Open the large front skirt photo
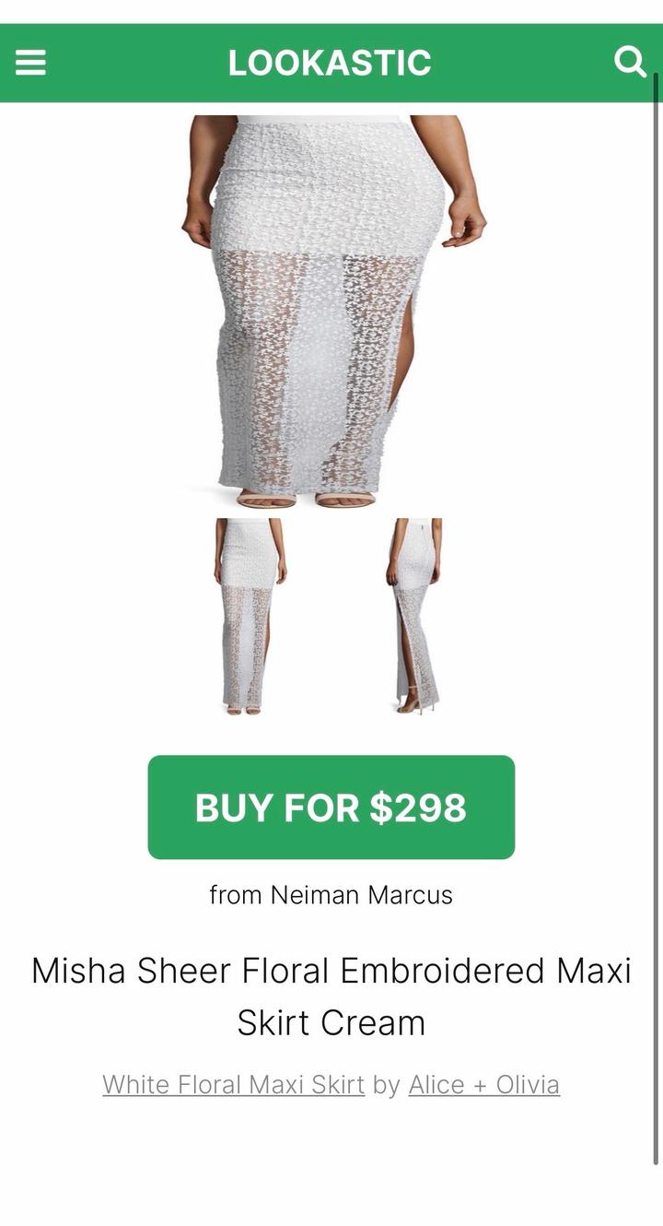This screenshot has height=1226, width=663. coord(333,312)
